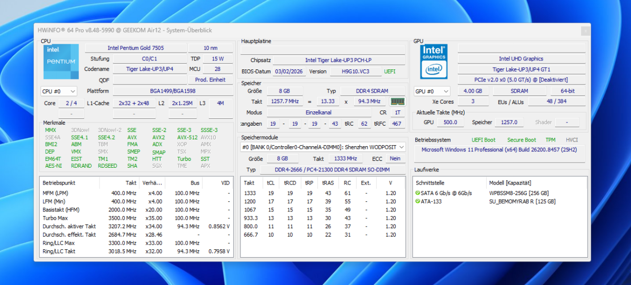Image resolution: width=631 pixels, height=285 pixels.
Task: Click the Intel Graphics GPU logo
Action: pyautogui.click(x=434, y=62)
